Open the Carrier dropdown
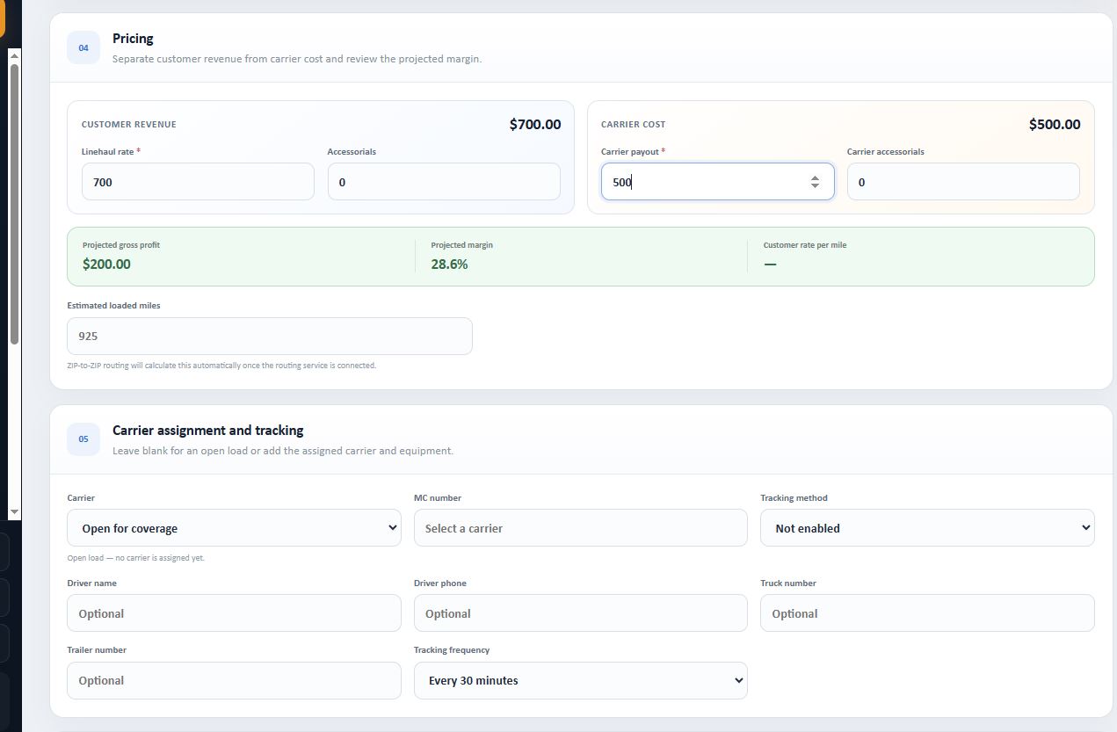Screen dimensions: 1117x732 click(234, 528)
